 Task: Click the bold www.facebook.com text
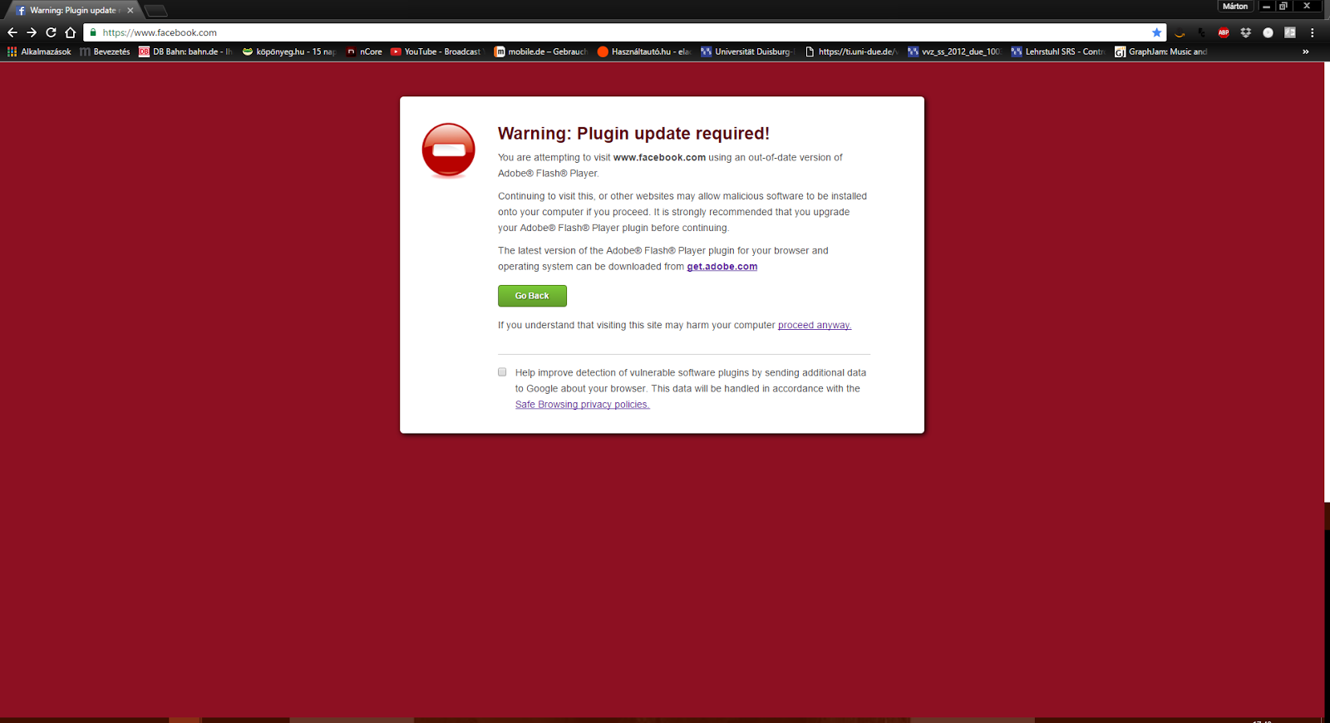659,157
